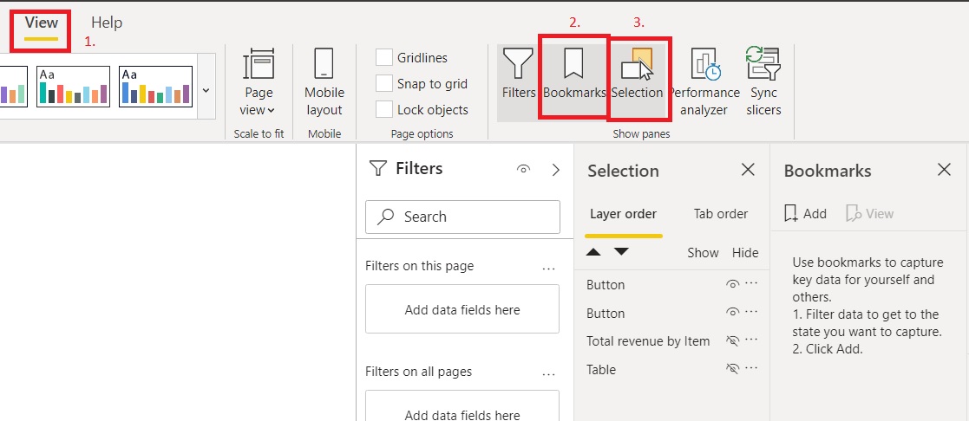Image resolution: width=969 pixels, height=421 pixels.
Task: Switch to the Tab order tab
Action: [720, 214]
